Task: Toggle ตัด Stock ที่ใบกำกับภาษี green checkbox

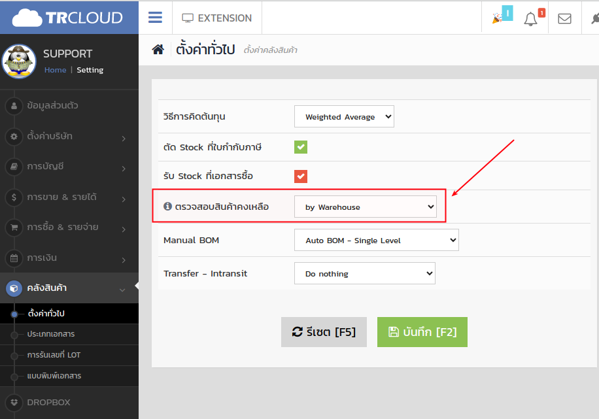Action: 301,147
